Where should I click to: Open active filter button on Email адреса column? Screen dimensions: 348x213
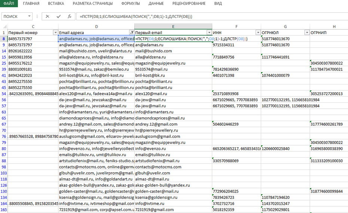pos(132,33)
